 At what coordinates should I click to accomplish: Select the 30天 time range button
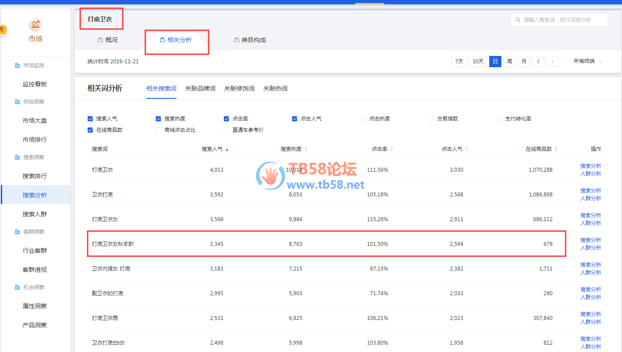478,62
